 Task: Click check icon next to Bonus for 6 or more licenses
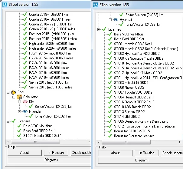pos(110,136)
